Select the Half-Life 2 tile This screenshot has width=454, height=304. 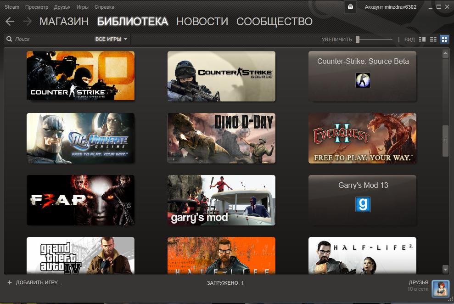pos(362,256)
